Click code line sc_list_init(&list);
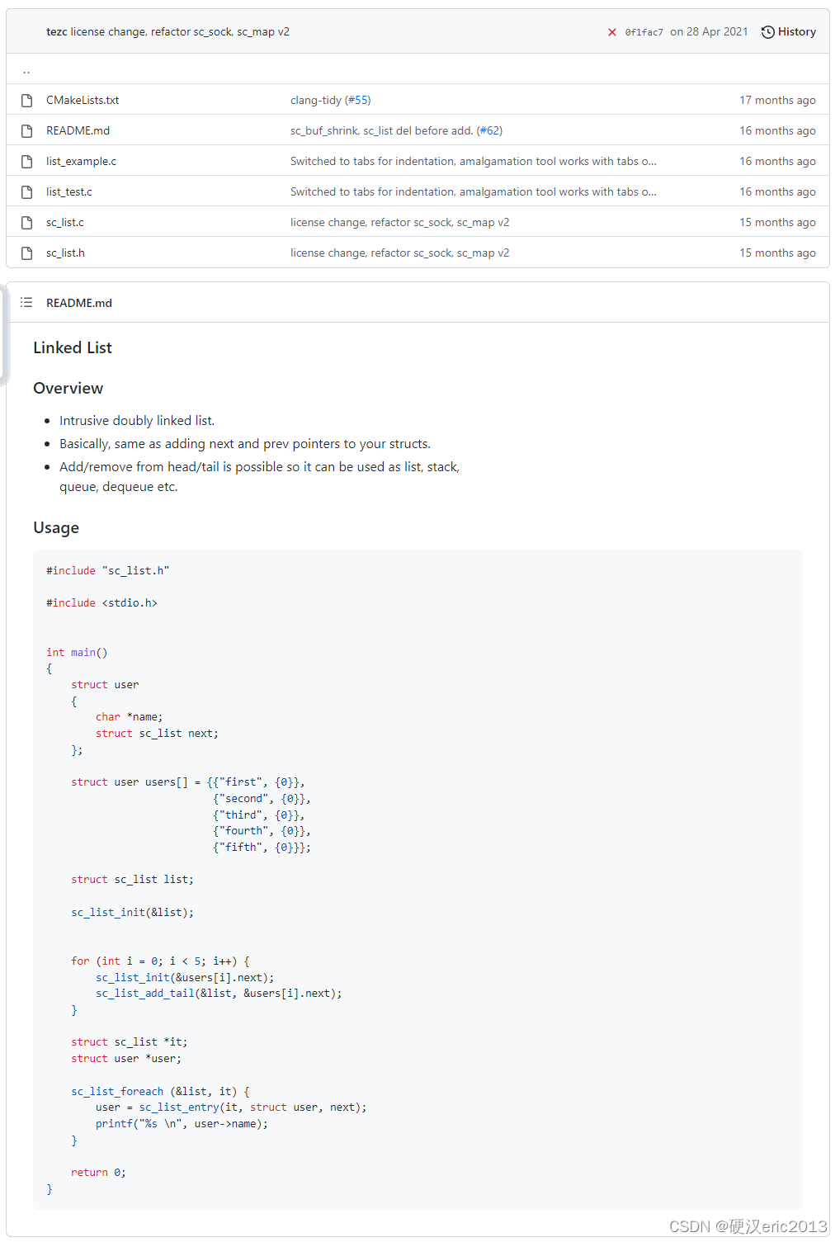 (x=132, y=912)
